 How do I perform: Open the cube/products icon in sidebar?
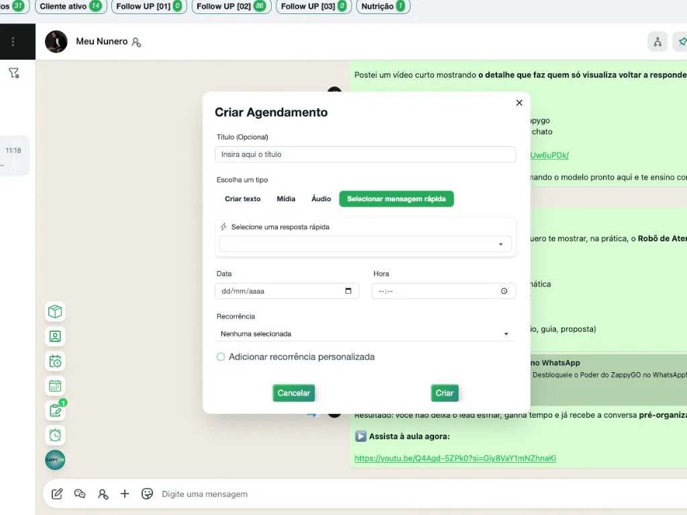pyautogui.click(x=55, y=312)
